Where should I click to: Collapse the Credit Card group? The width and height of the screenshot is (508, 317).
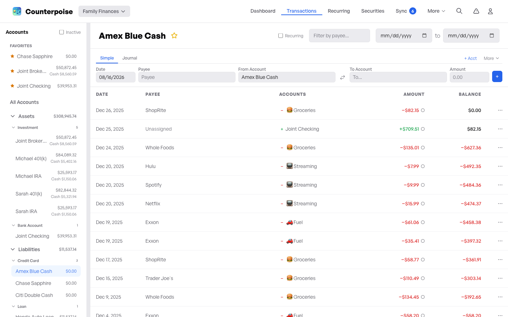pyautogui.click(x=13, y=261)
